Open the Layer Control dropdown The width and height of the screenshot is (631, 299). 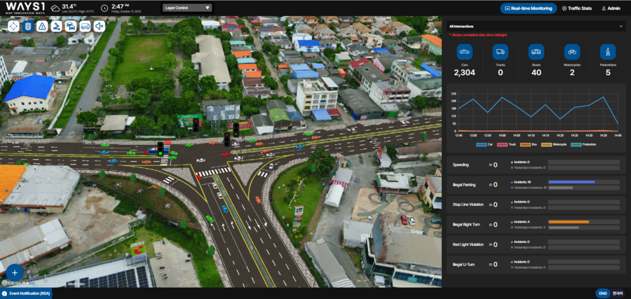(x=186, y=8)
